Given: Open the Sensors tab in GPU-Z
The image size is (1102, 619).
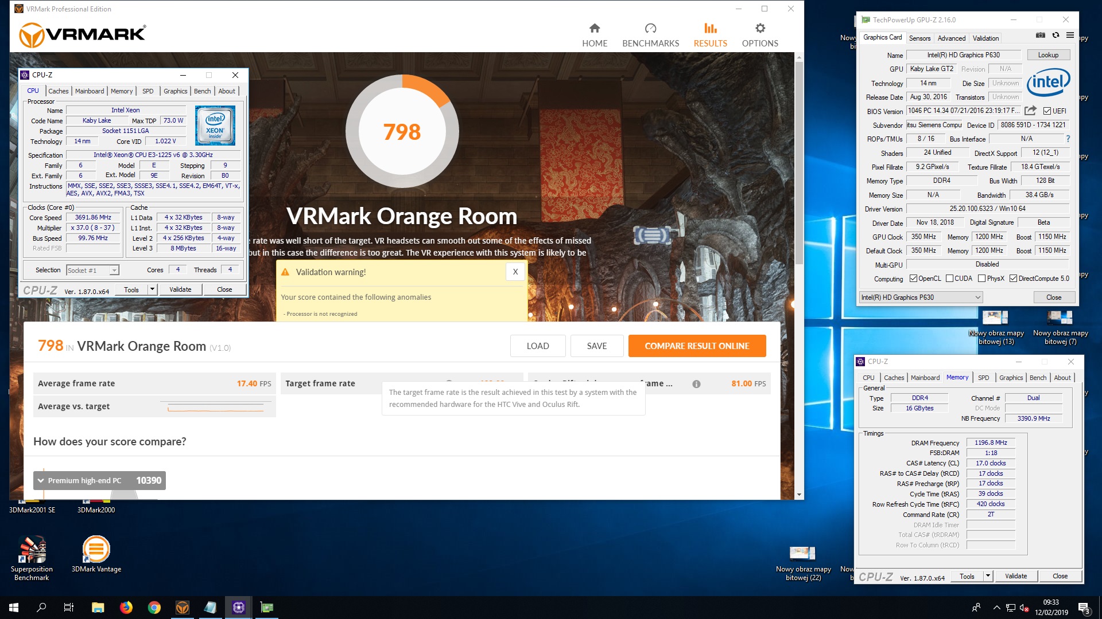Looking at the screenshot, I should coord(919,38).
